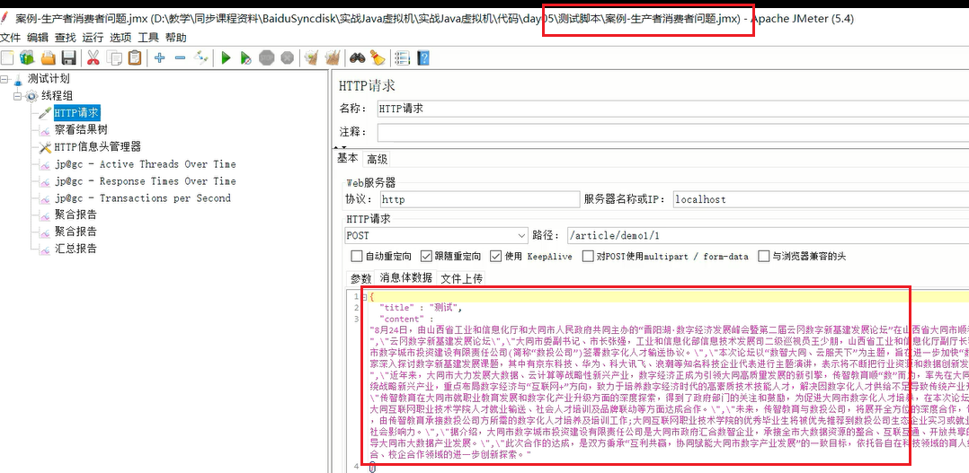
Task: Toggle the 使用 KeepAlive checkbox
Action: pyautogui.click(x=496, y=256)
